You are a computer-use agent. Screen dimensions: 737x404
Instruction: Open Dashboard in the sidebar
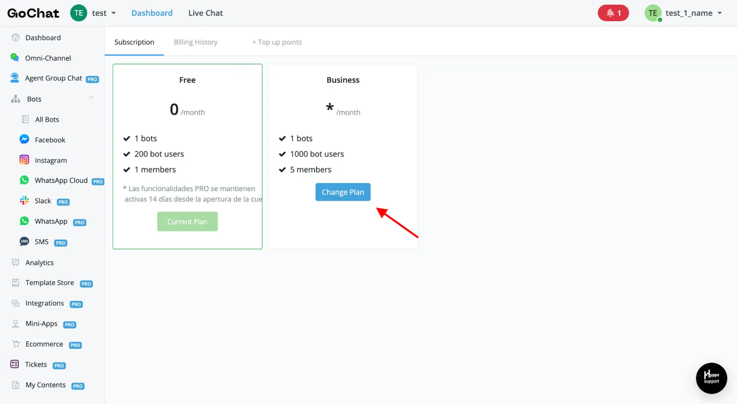pyautogui.click(x=43, y=38)
